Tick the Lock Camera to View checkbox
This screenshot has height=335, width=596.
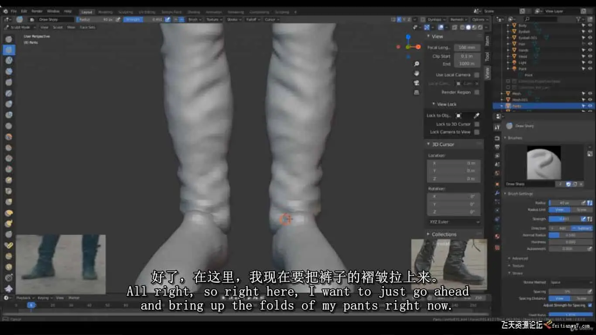476,132
